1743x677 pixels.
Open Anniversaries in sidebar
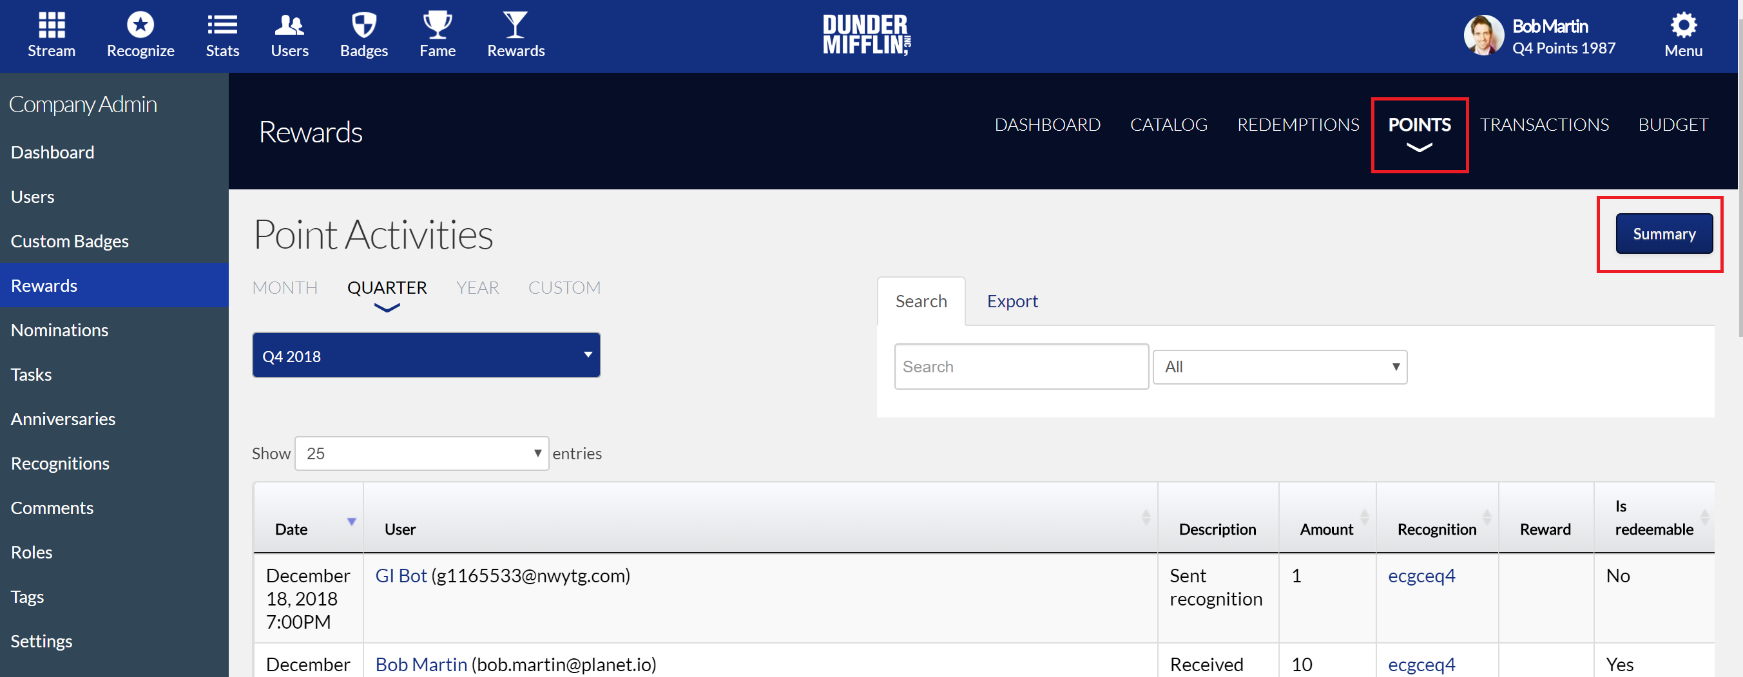point(113,419)
